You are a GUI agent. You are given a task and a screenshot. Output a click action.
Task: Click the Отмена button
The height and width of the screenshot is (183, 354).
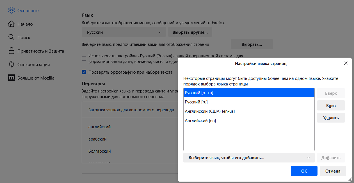pos(333,171)
